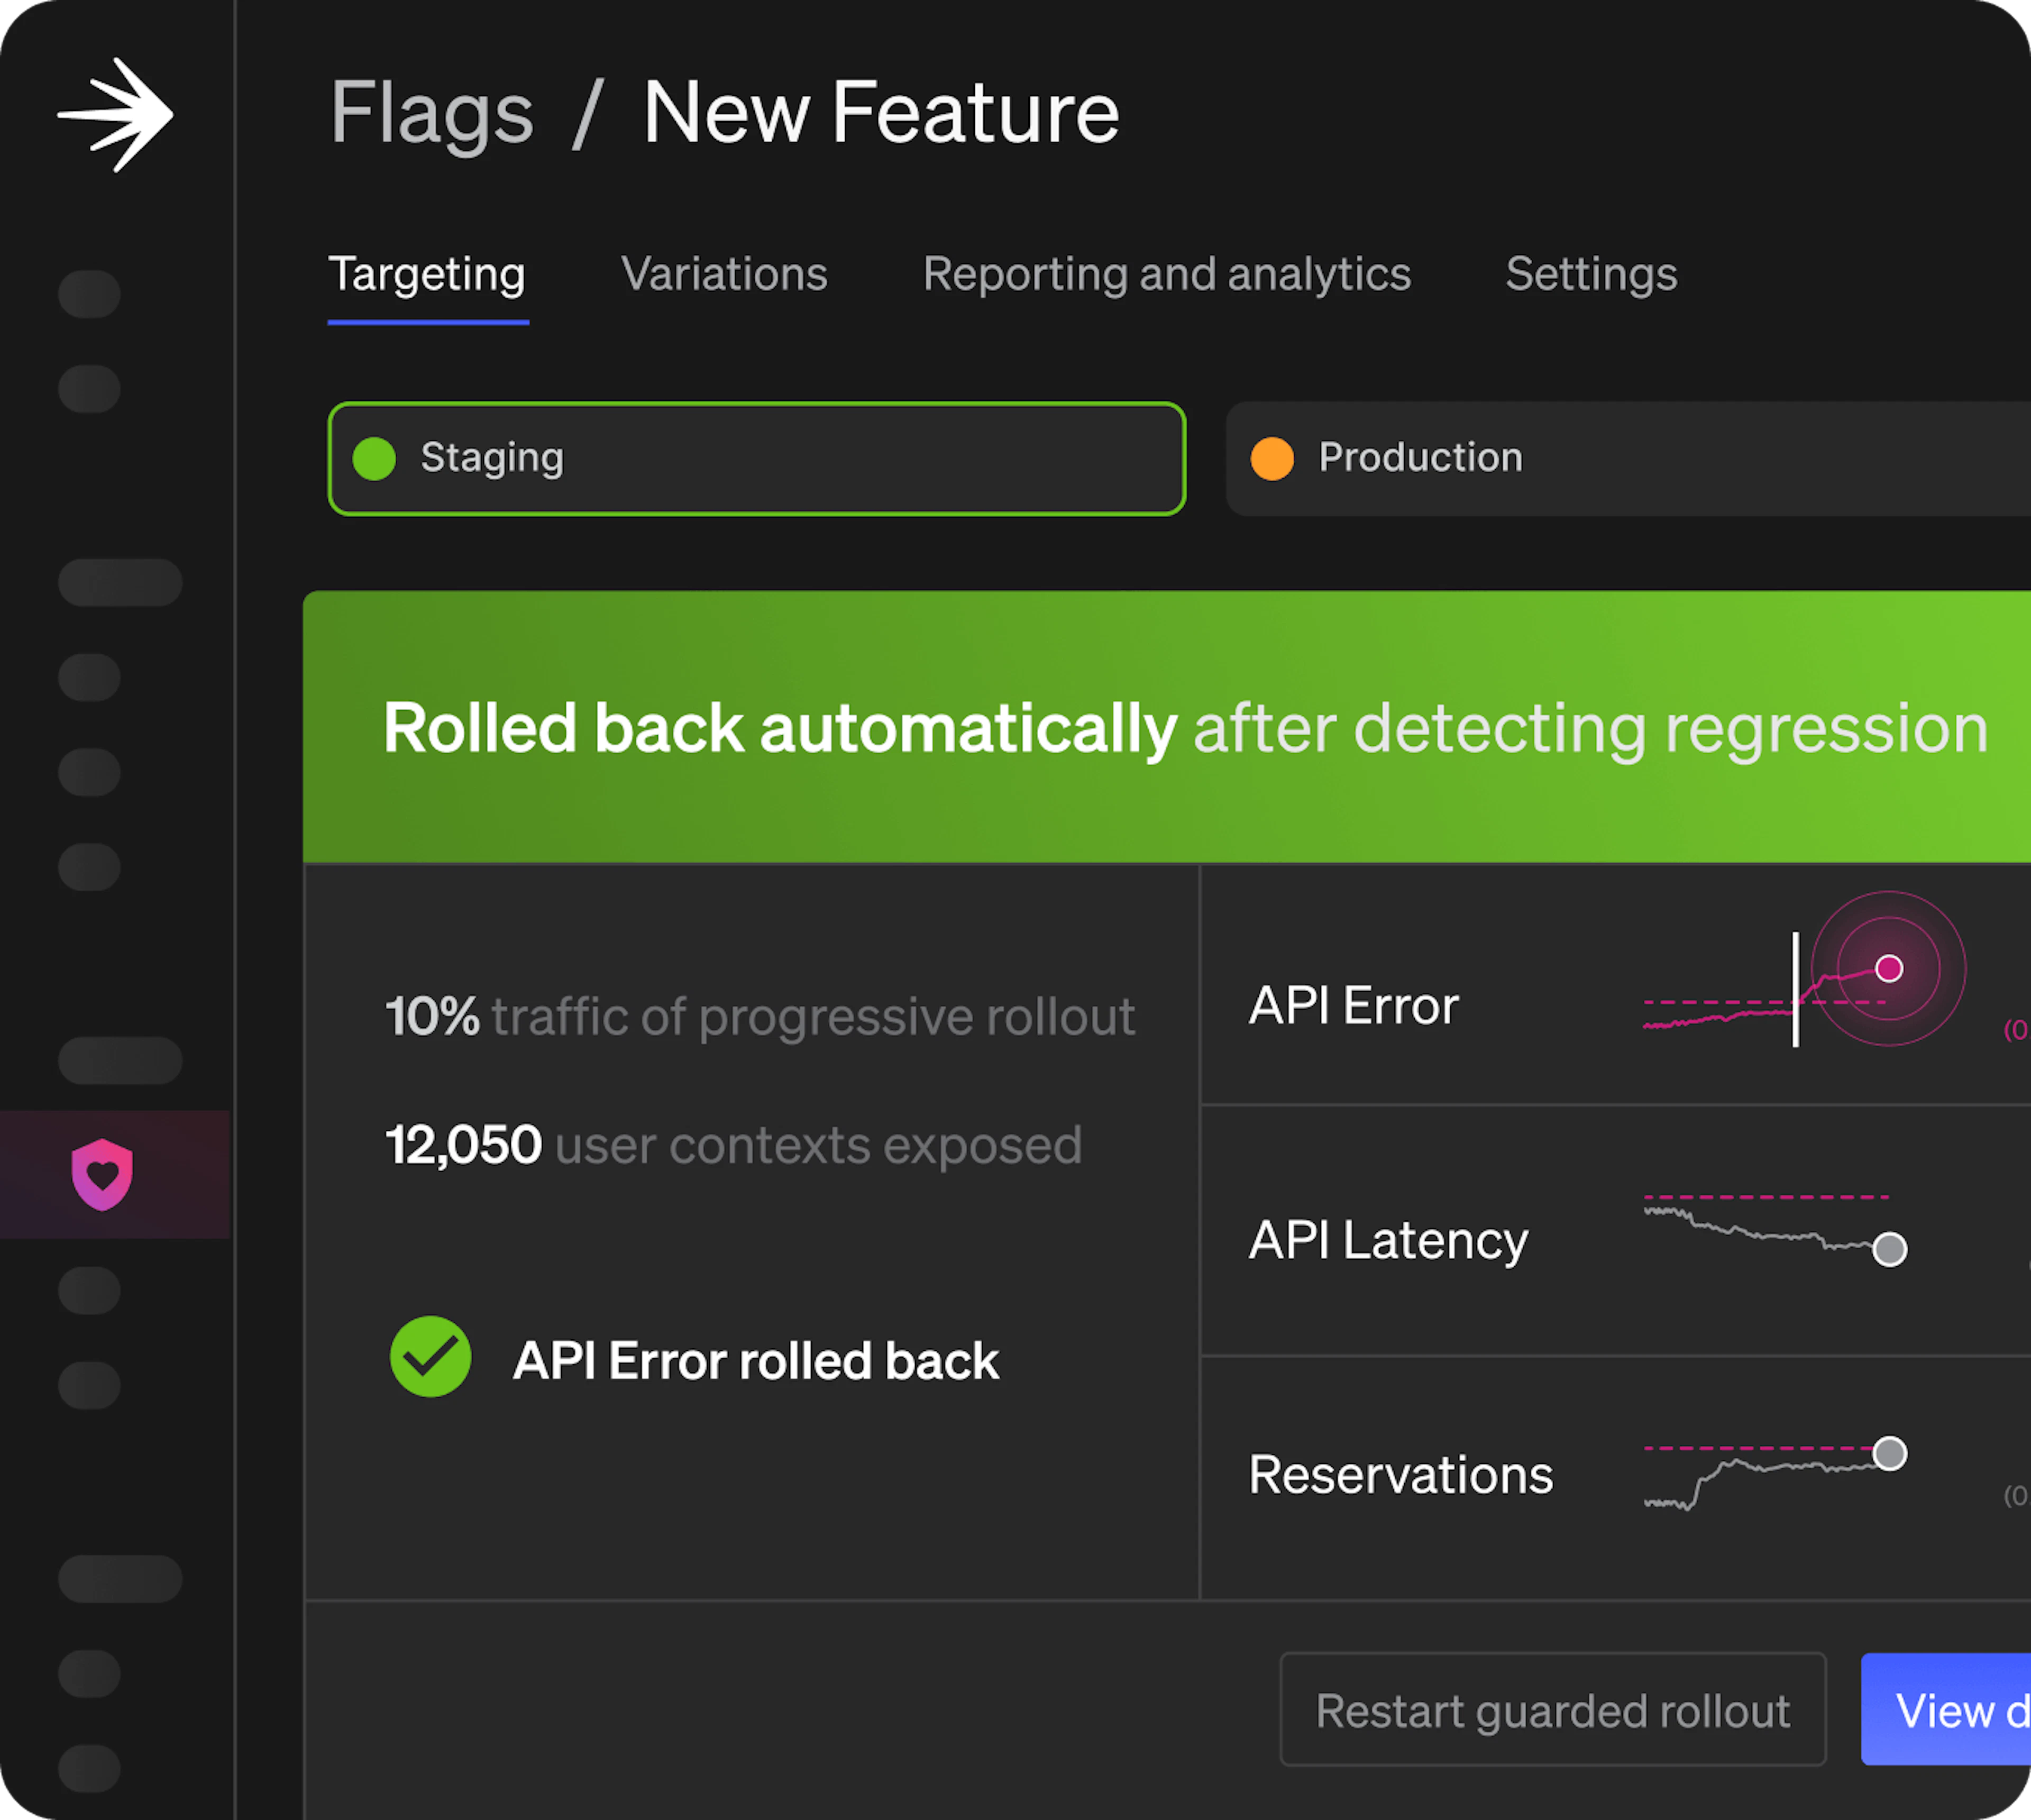Click the orange Production status dot
The image size is (2031, 1820).
click(1272, 459)
